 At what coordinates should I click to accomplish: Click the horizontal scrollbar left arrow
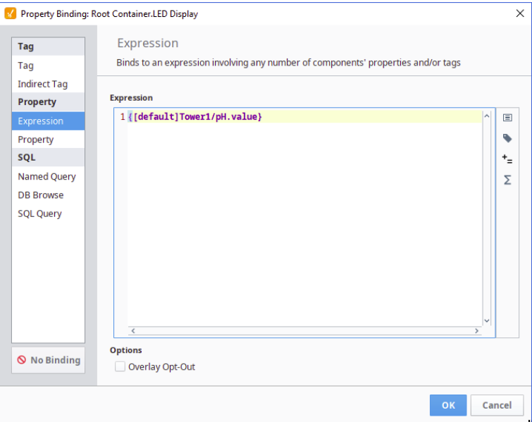tap(133, 330)
